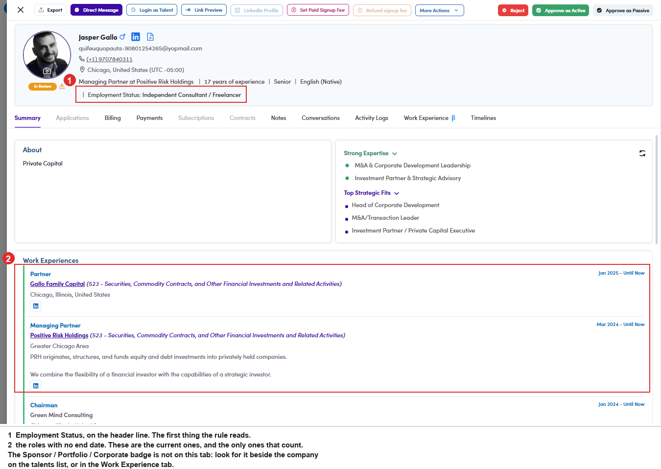This screenshot has width=661, height=469.
Task: Switch to the Applications tab
Action: (x=72, y=118)
